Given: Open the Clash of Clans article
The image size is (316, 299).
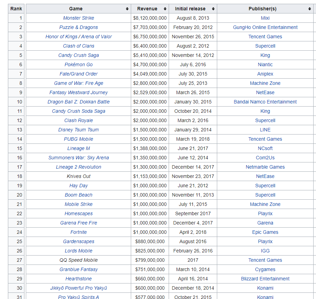Looking at the screenshot, I should click(78, 46).
